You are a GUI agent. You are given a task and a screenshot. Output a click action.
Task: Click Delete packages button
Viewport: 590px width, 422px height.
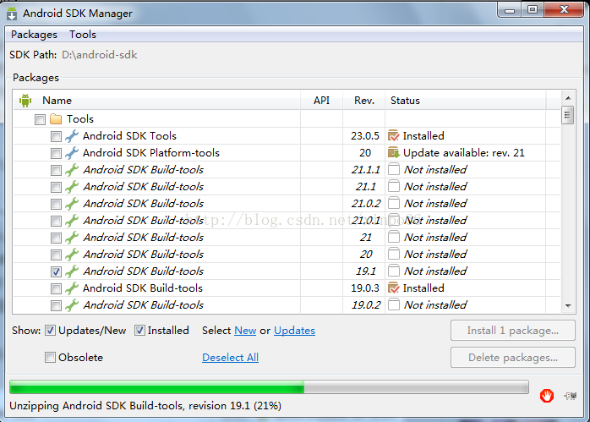click(x=513, y=358)
